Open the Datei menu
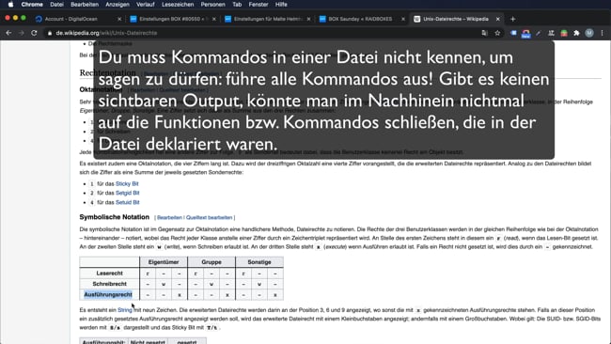The width and height of the screenshot is (611, 344). point(56,5)
